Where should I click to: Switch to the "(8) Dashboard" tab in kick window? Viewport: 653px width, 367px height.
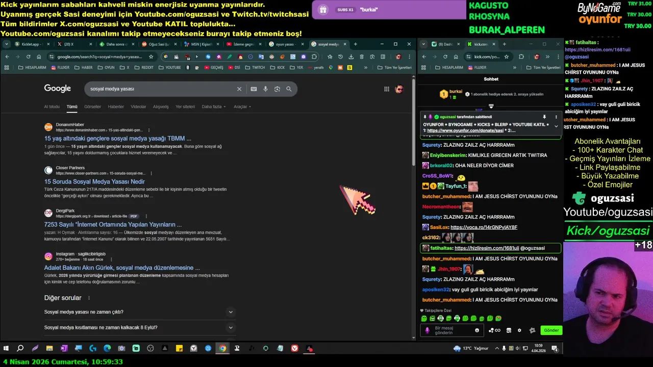tap(445, 44)
